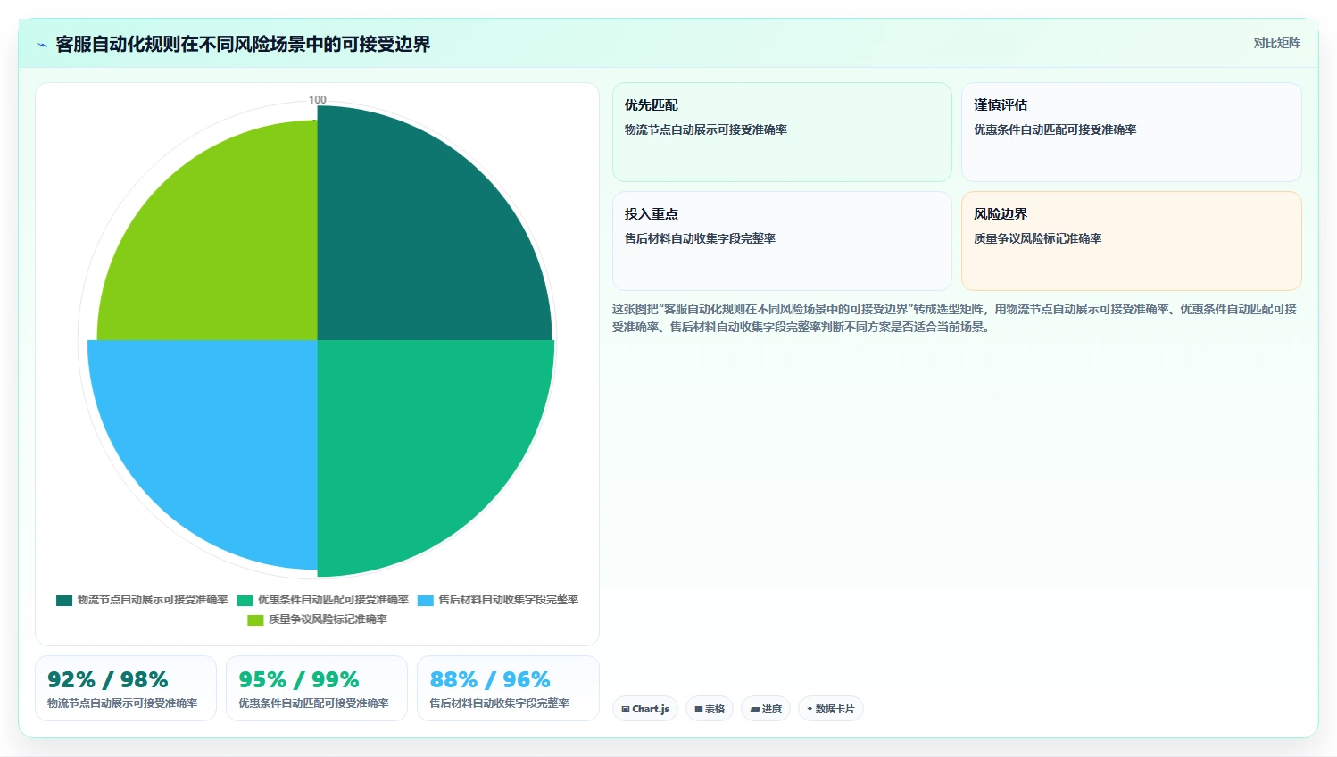Open the 风险边界 matrix card
Image resolution: width=1337 pixels, height=757 pixels.
click(1131, 241)
